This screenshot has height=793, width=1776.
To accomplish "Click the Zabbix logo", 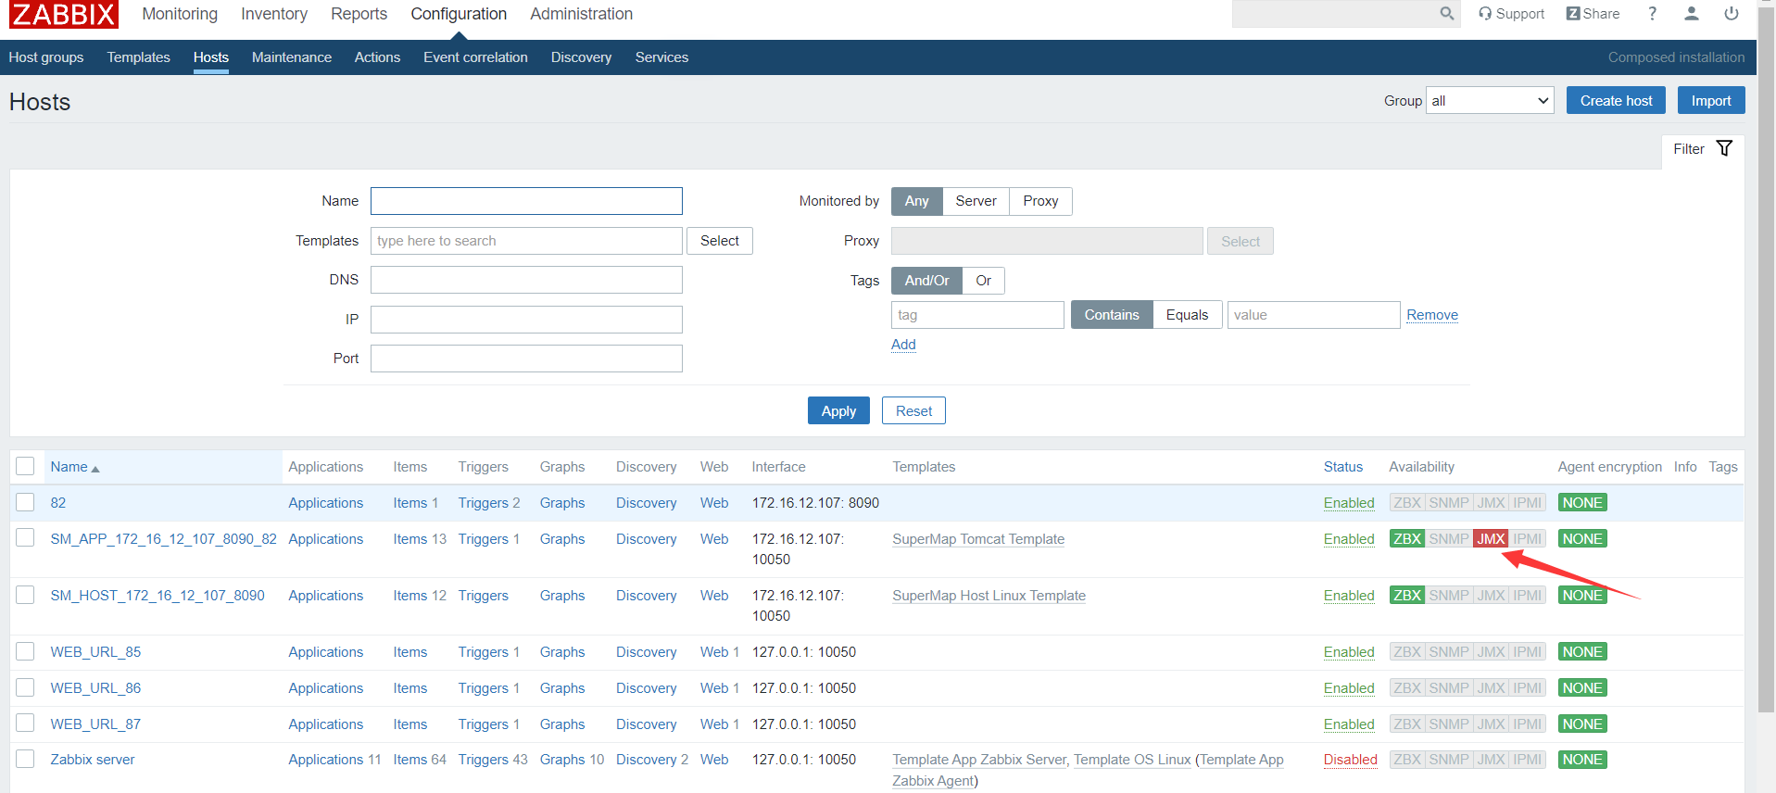I will 64,14.
